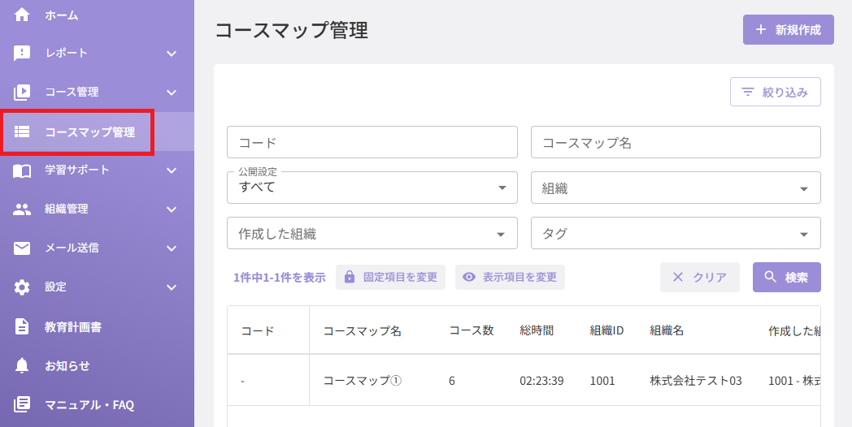The width and height of the screenshot is (852, 427).
Task: Expand the 設定 menu chevron
Action: click(x=172, y=288)
